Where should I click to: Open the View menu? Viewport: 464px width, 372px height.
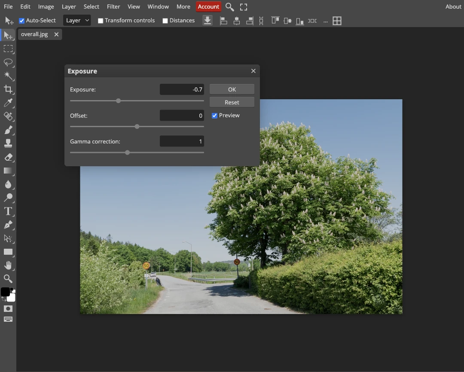(x=134, y=6)
